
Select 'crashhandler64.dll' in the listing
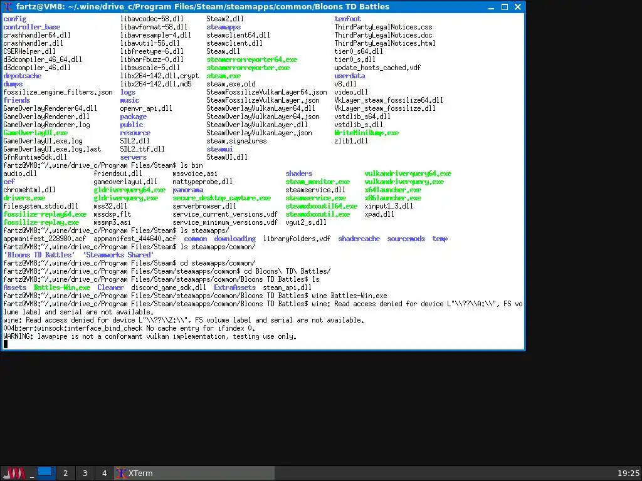37,35
